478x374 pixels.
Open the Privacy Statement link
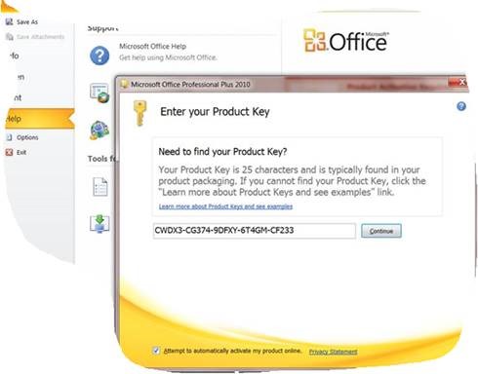pos(333,352)
